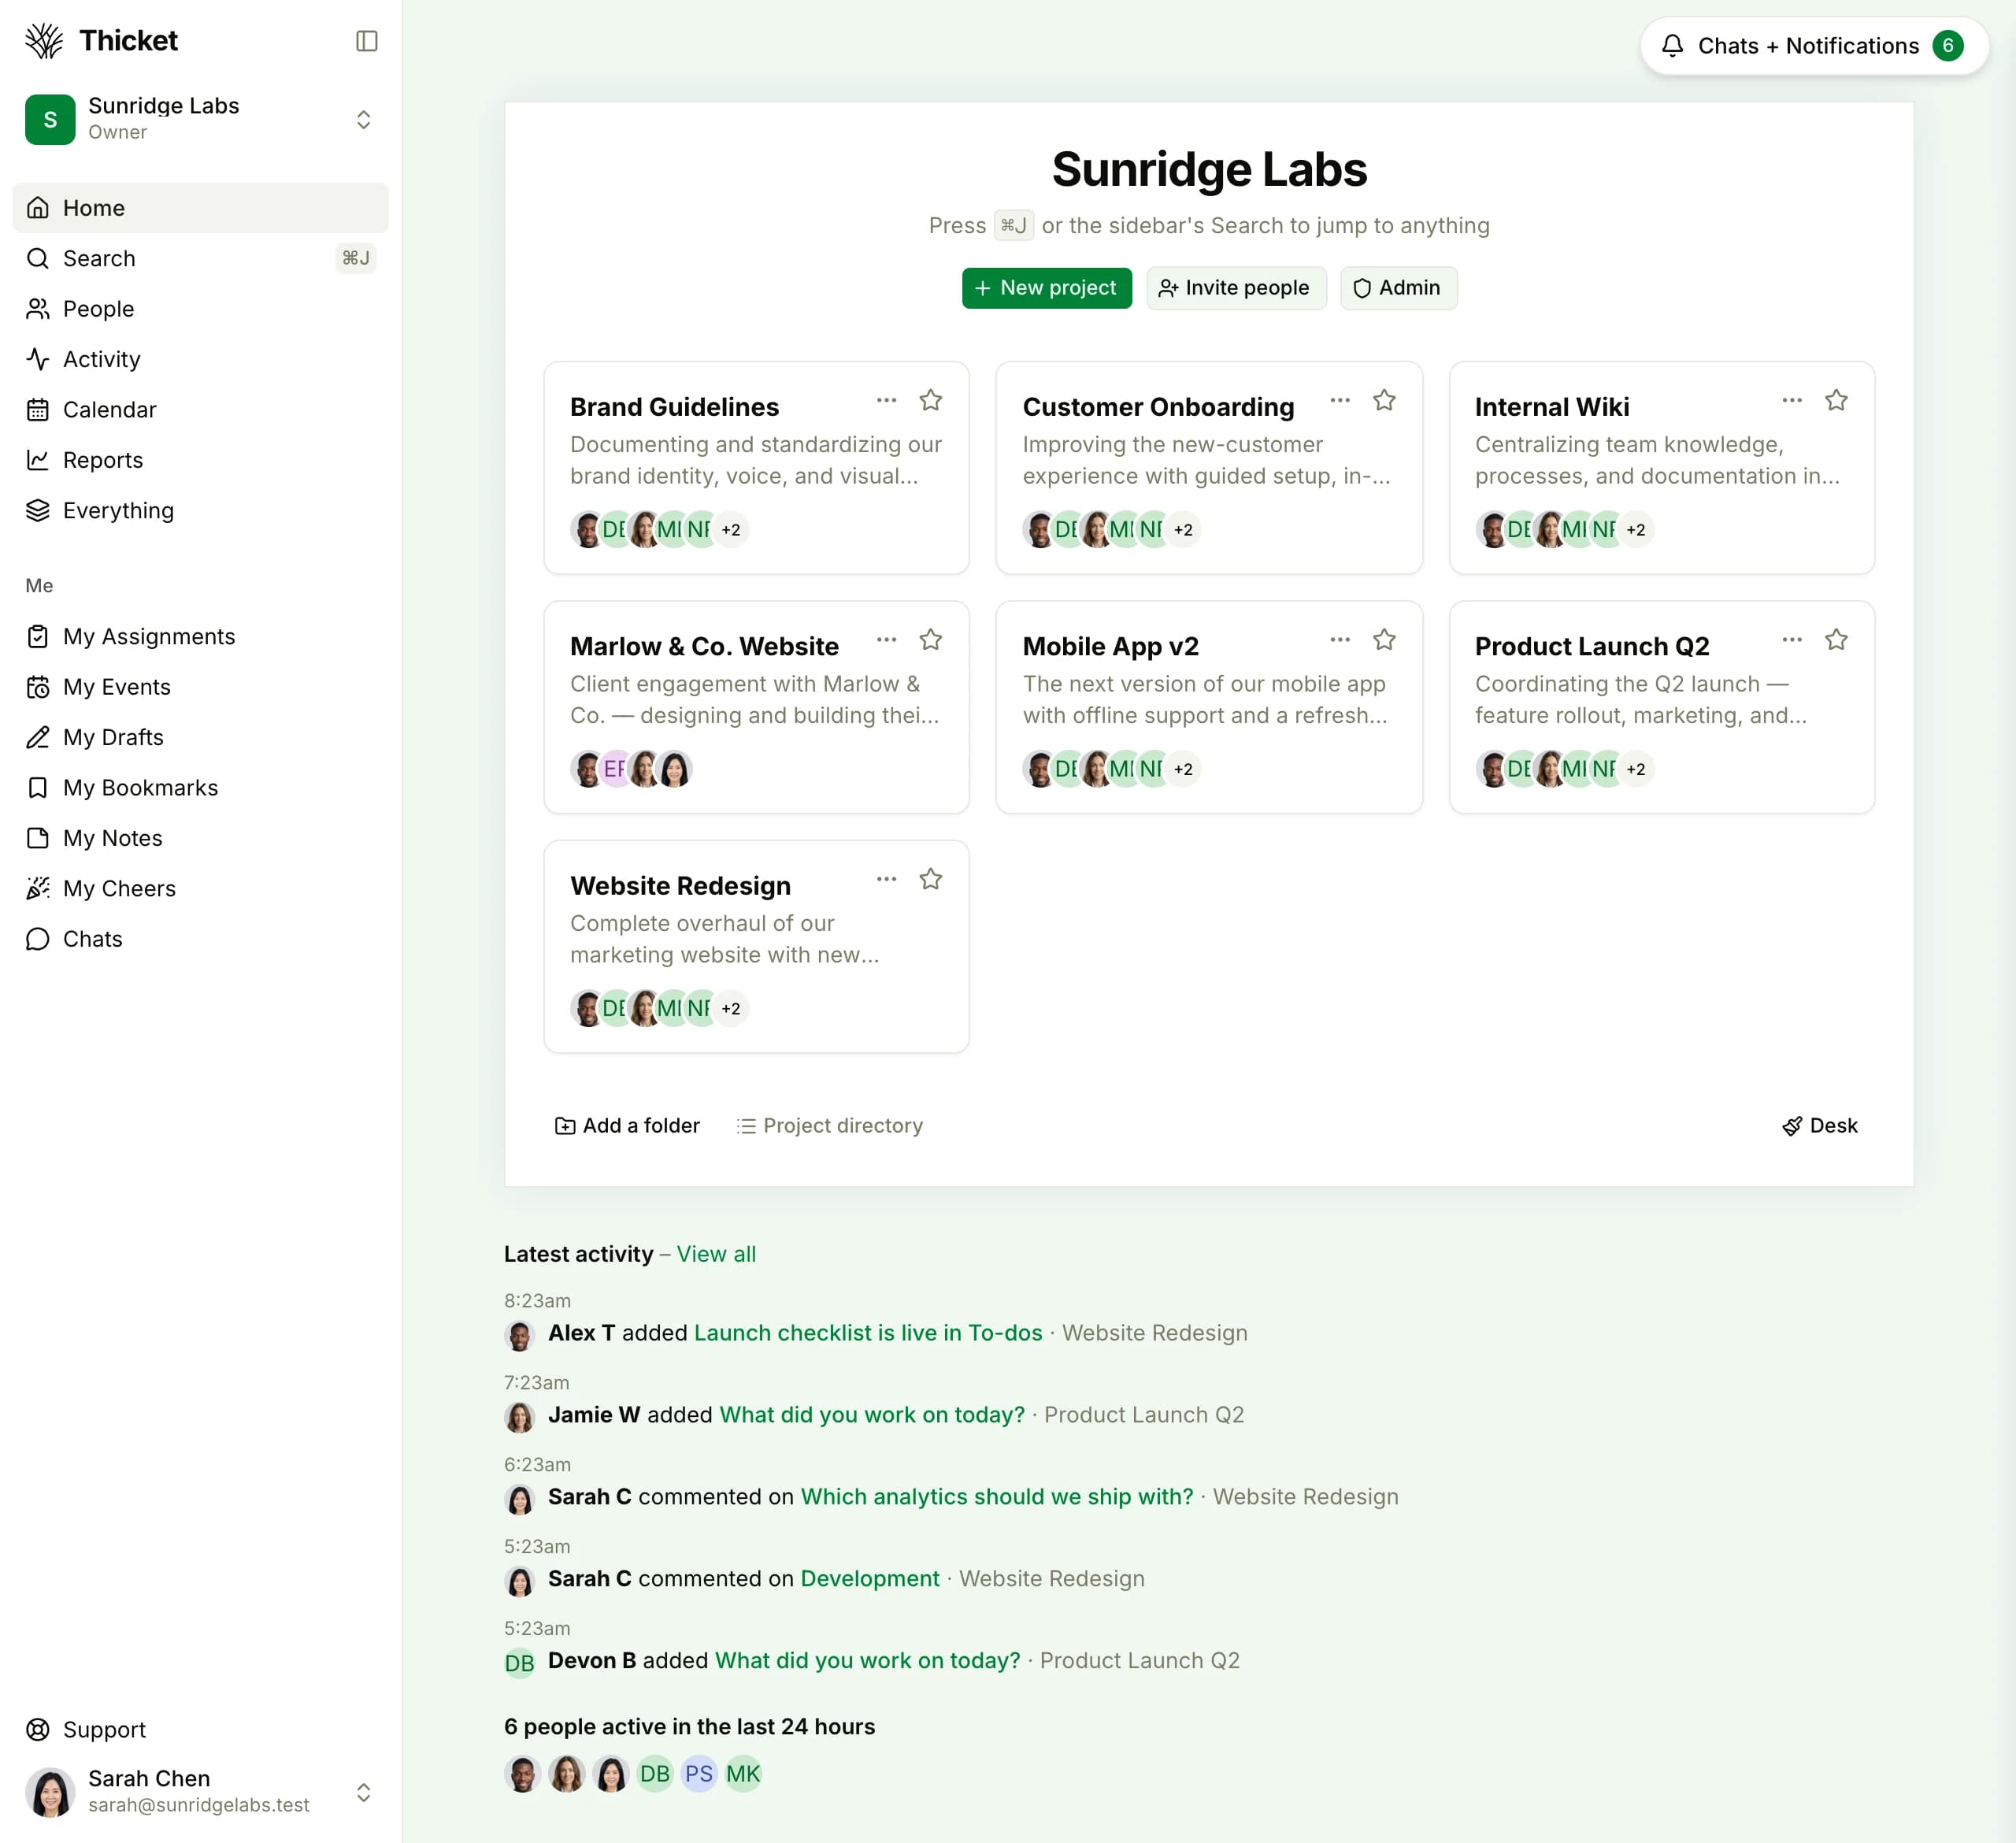Star the Internal Wiki project
The height and width of the screenshot is (1843, 2016).
[x=1836, y=400]
